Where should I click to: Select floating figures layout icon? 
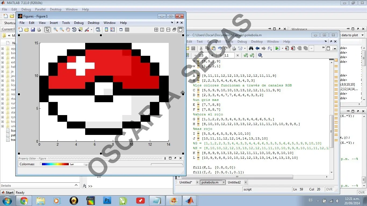175,30
